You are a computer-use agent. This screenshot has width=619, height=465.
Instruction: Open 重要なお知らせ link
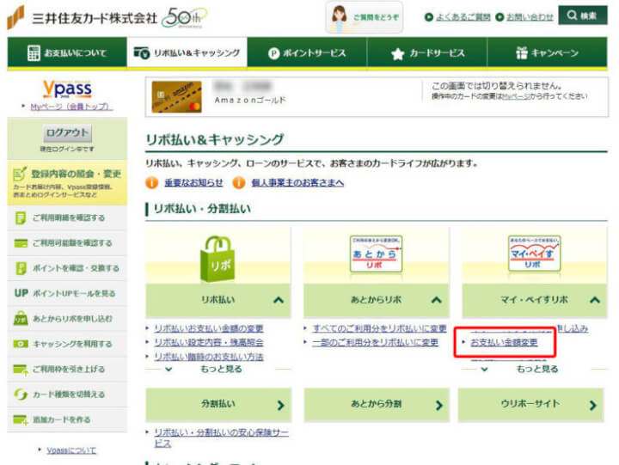193,183
